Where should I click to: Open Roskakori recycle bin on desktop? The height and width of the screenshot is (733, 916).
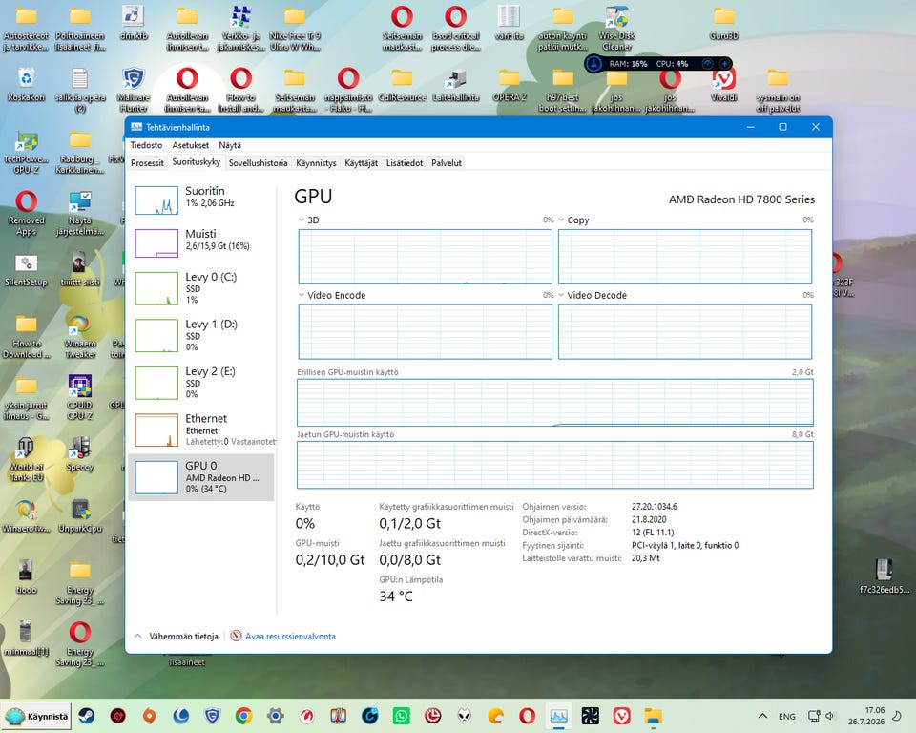(x=27, y=85)
